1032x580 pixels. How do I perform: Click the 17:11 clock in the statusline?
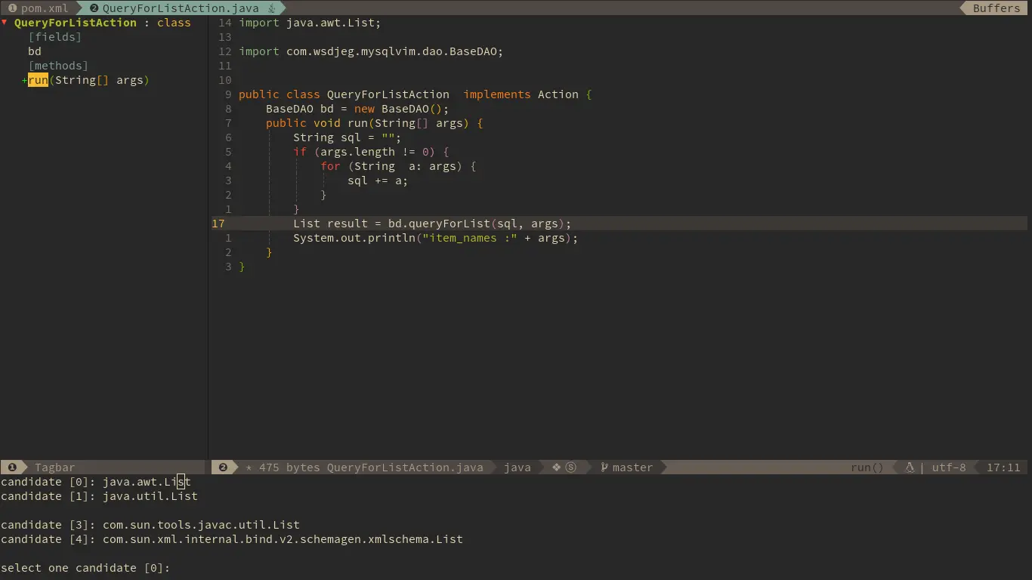pyautogui.click(x=1003, y=467)
